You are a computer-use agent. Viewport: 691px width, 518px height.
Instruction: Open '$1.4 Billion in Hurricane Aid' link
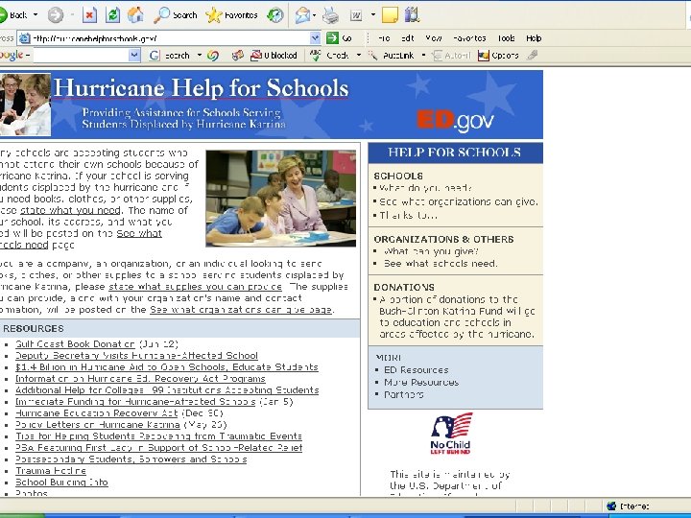[167, 366]
